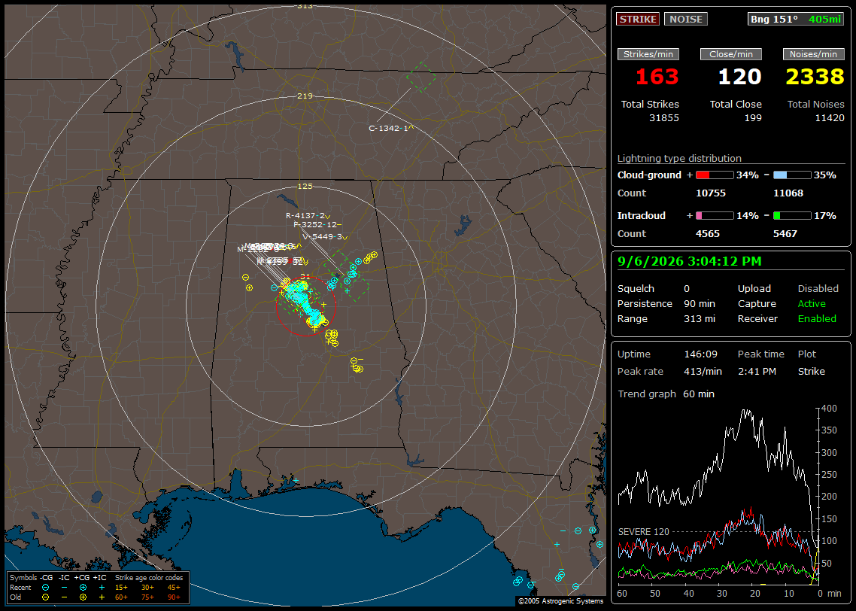Screen dimensions: 856x611
Task: Select the STRIKE mode button
Action: 638,19
